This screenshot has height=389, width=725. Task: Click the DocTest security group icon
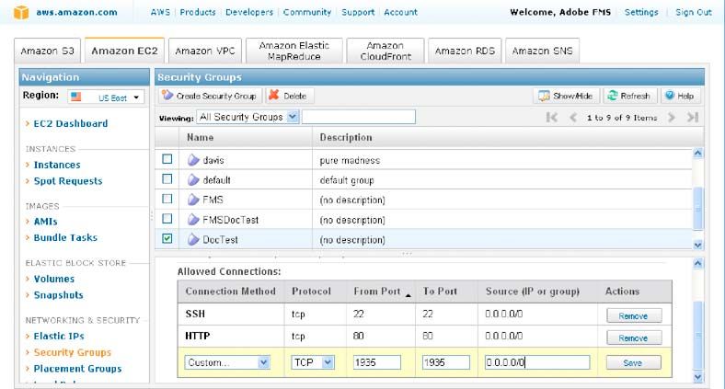click(x=193, y=239)
